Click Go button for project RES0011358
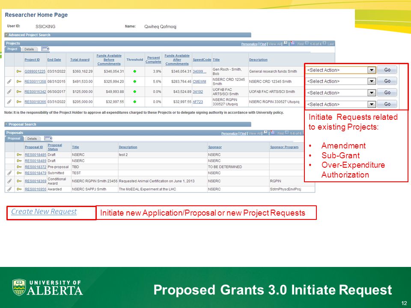This screenshot has height=308, width=411. click(387, 81)
